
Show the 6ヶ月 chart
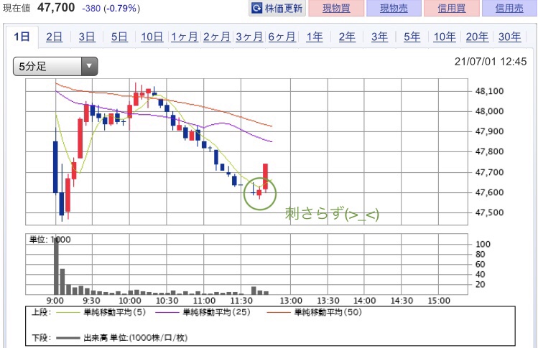282,37
